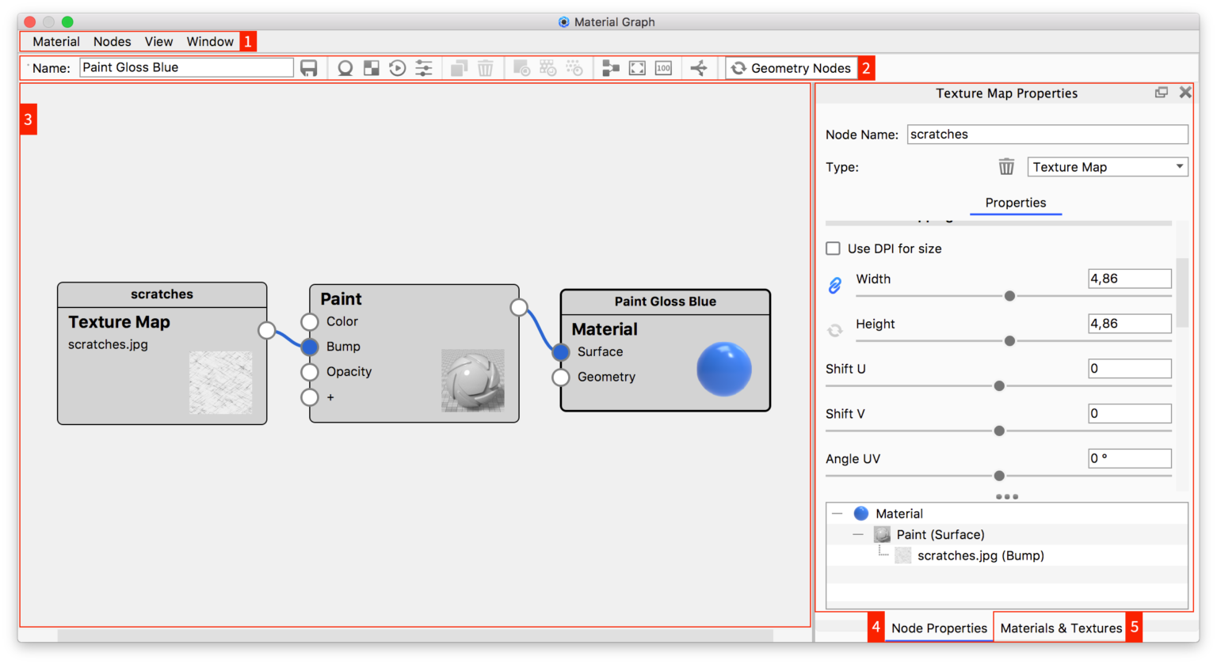
Task: Click the render preview rotation icon
Action: coord(397,68)
